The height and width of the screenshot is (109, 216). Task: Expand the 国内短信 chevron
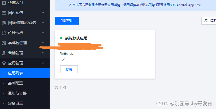[43, 13]
